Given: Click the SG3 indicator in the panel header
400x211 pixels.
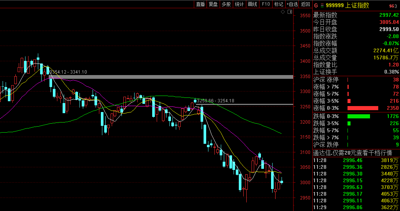Looking at the screenshot, I should pos(393,6).
